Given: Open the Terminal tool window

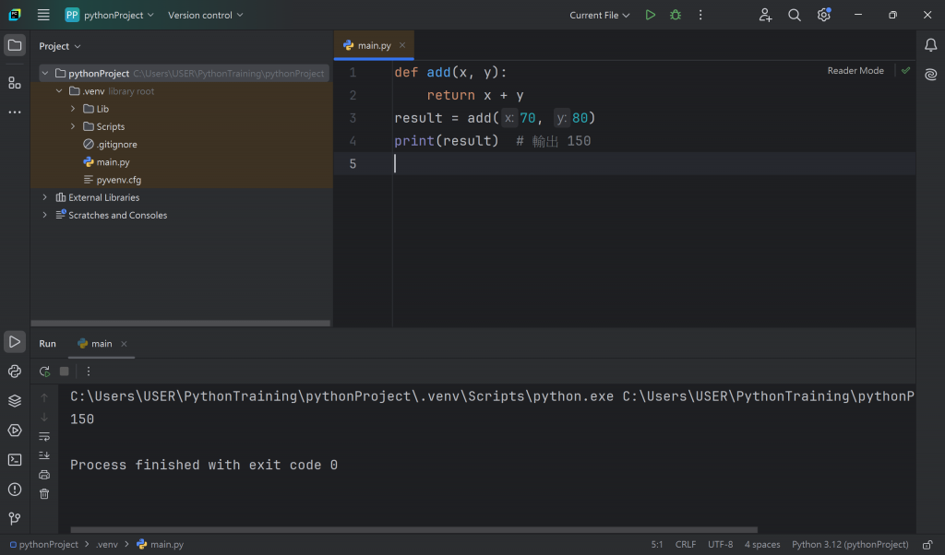Looking at the screenshot, I should 15,460.
